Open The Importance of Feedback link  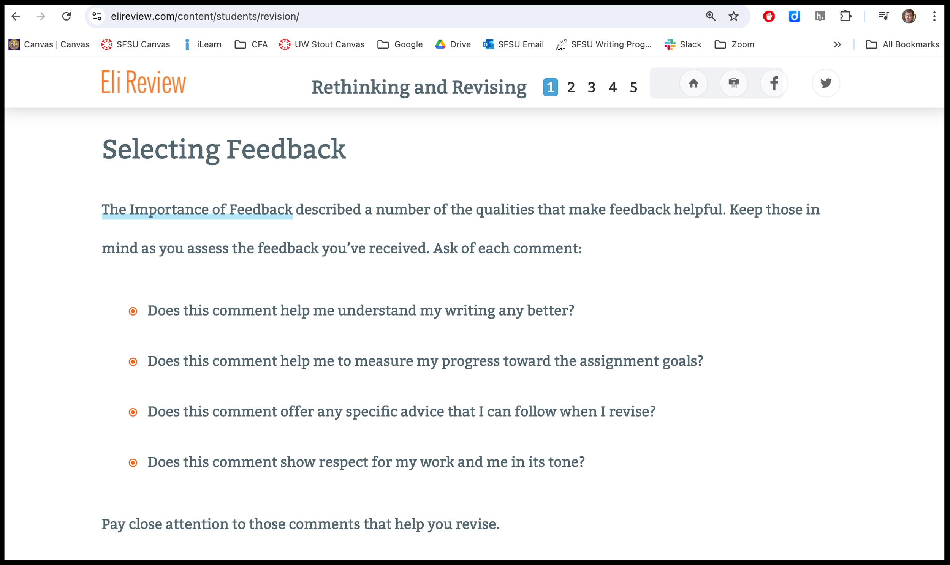tap(196, 210)
